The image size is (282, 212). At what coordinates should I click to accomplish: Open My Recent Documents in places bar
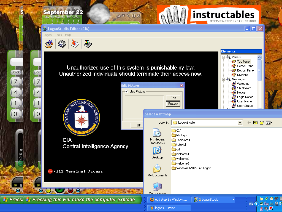(157, 136)
